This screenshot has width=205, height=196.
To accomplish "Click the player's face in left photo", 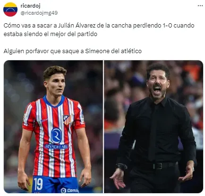I will click(56, 85).
